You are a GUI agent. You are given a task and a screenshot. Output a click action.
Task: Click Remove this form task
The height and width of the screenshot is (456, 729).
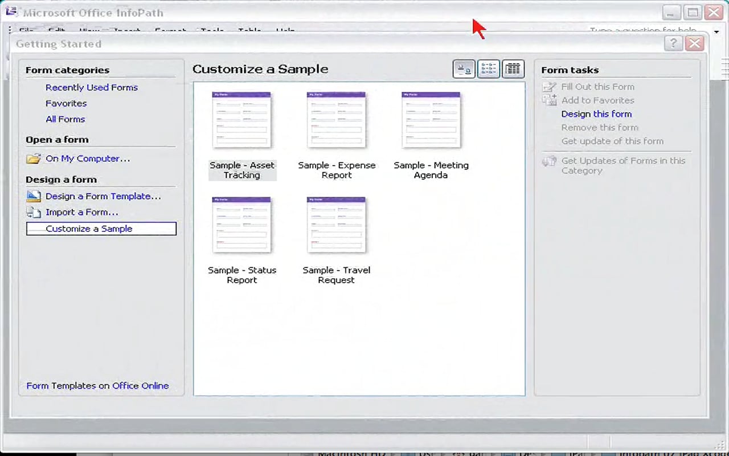pos(600,128)
